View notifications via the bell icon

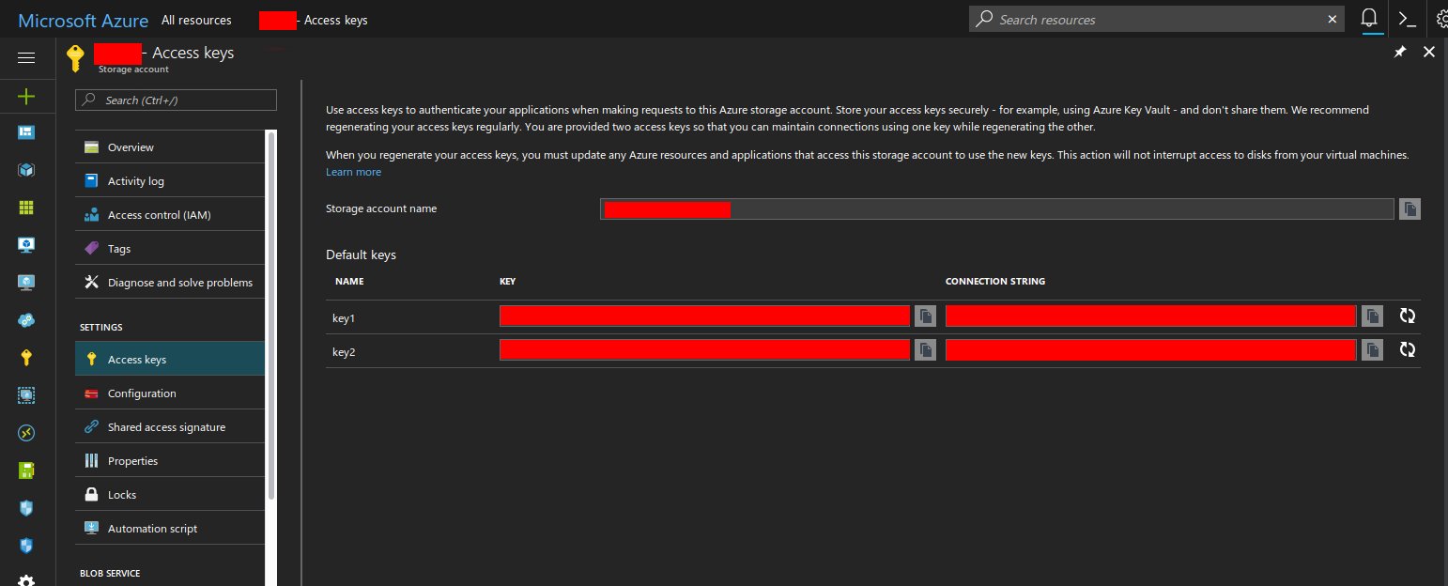click(1369, 17)
